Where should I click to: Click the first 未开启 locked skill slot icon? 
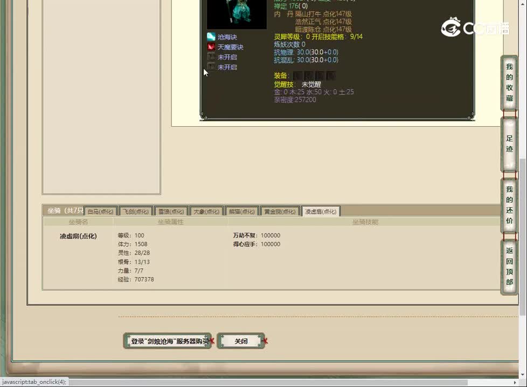[x=211, y=56]
